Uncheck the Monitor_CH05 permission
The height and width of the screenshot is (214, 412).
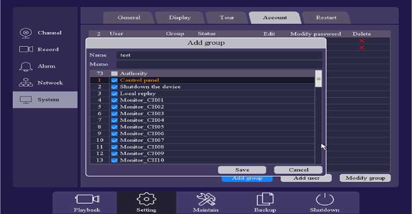[x=114, y=127]
